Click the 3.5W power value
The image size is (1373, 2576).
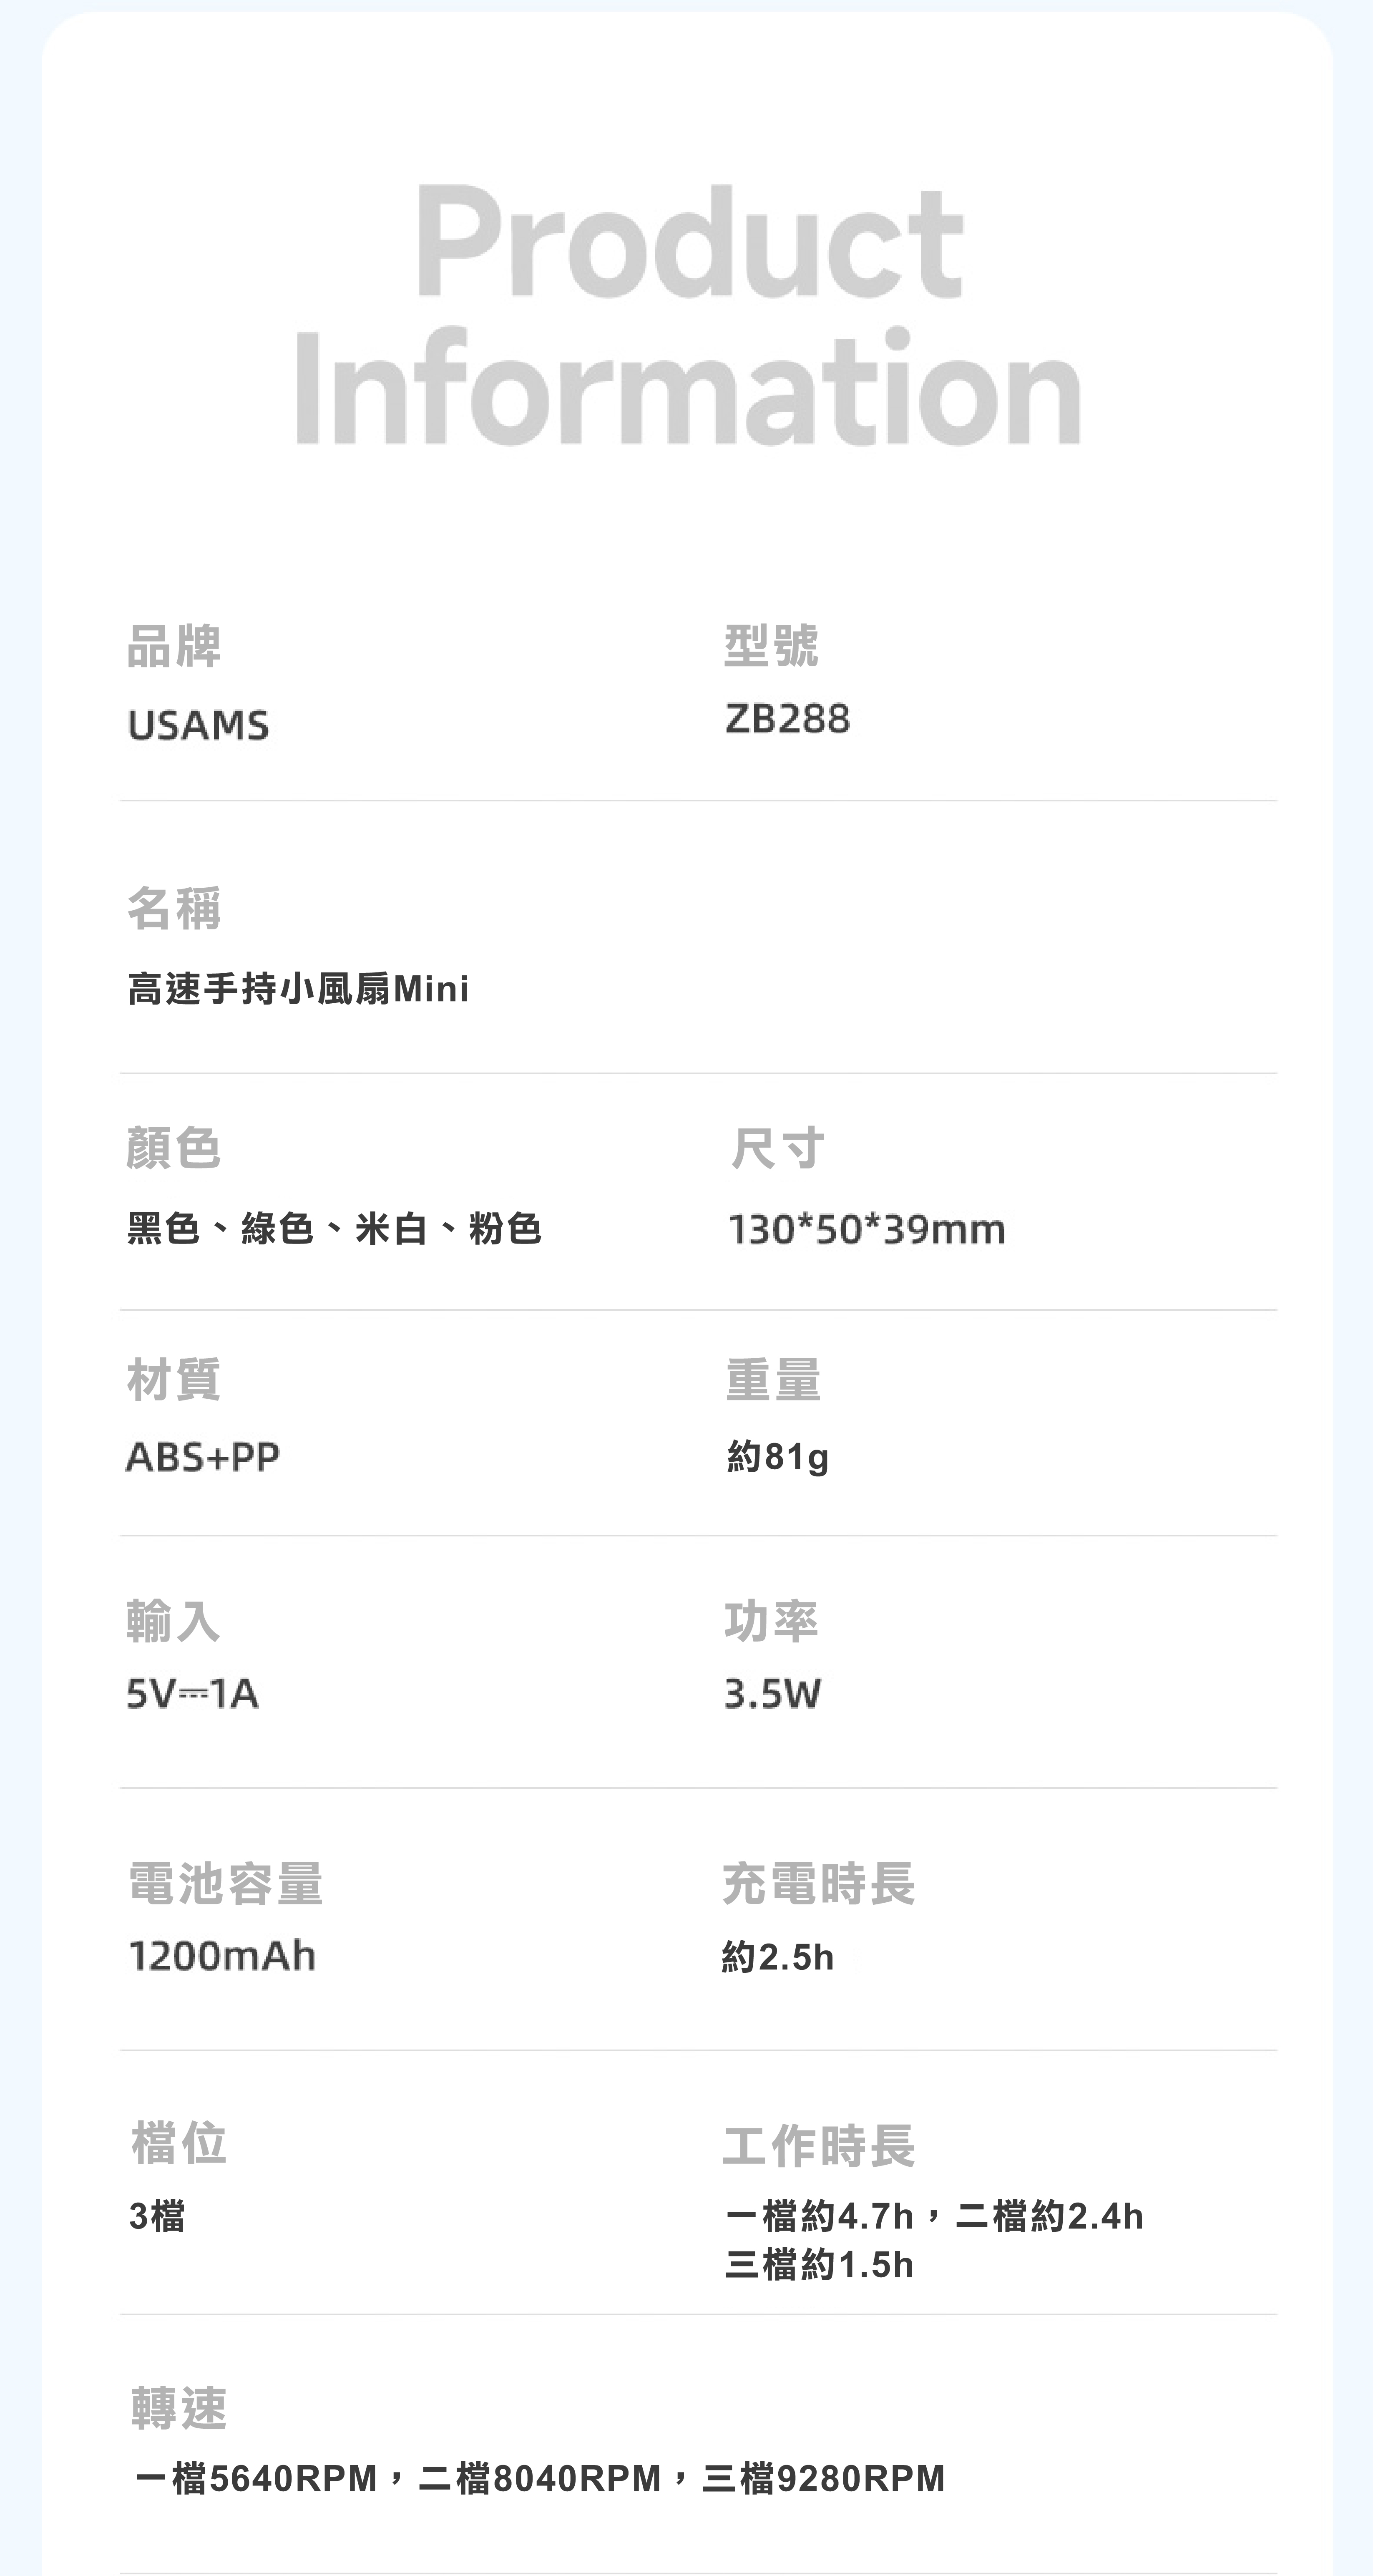[772, 1693]
